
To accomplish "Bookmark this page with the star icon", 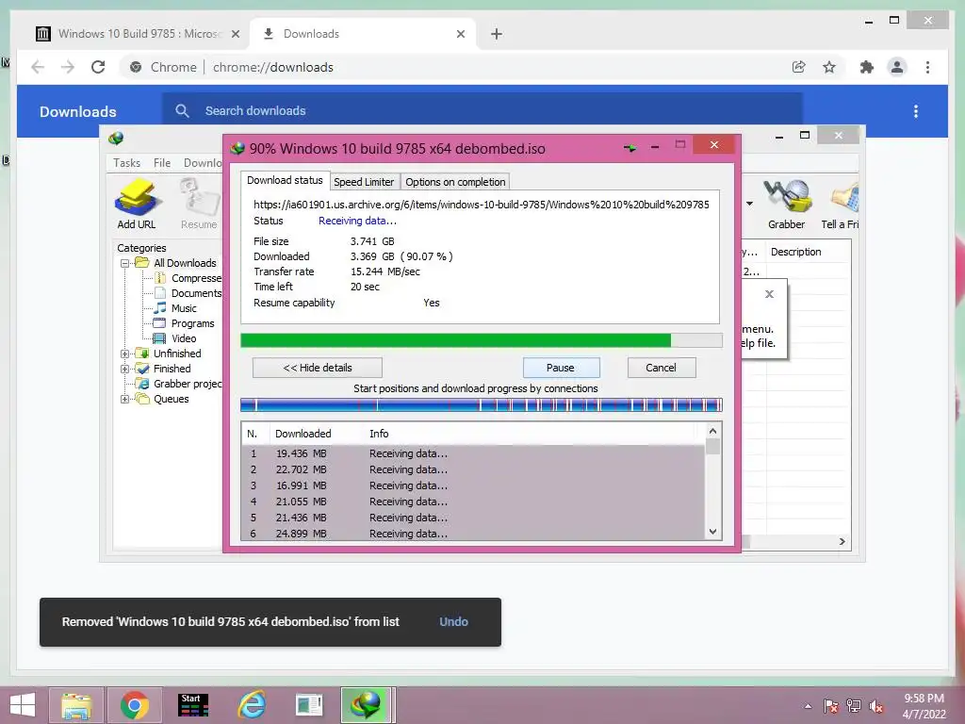I will pyautogui.click(x=829, y=67).
